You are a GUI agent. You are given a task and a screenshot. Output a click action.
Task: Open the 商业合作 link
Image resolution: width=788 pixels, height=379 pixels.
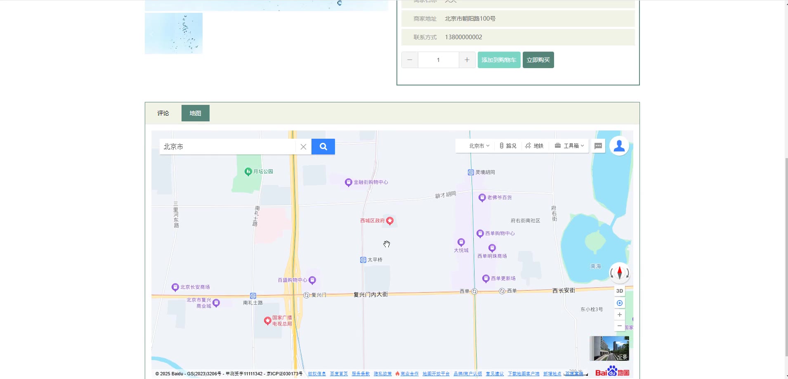pyautogui.click(x=409, y=374)
